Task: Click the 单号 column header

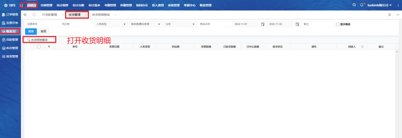Action: (74, 47)
